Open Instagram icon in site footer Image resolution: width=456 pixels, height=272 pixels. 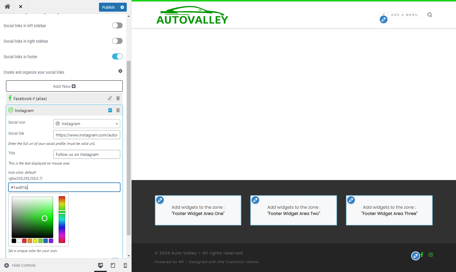click(431, 255)
